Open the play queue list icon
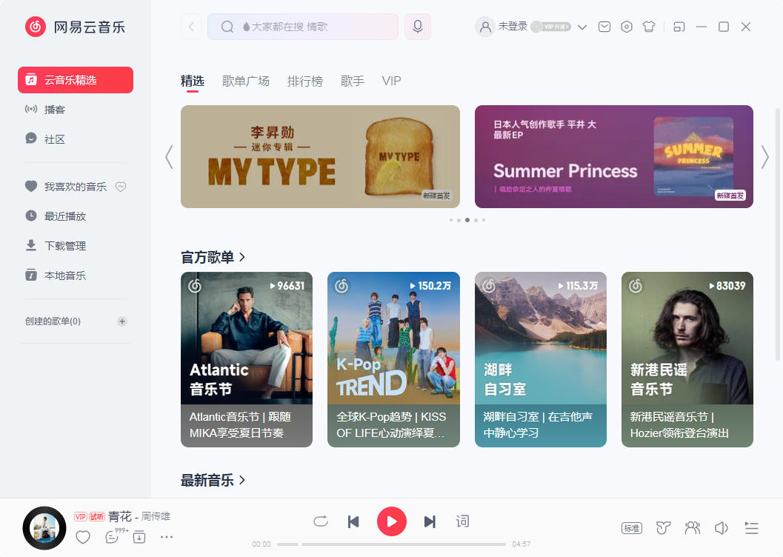This screenshot has height=557, width=783. 751,528
